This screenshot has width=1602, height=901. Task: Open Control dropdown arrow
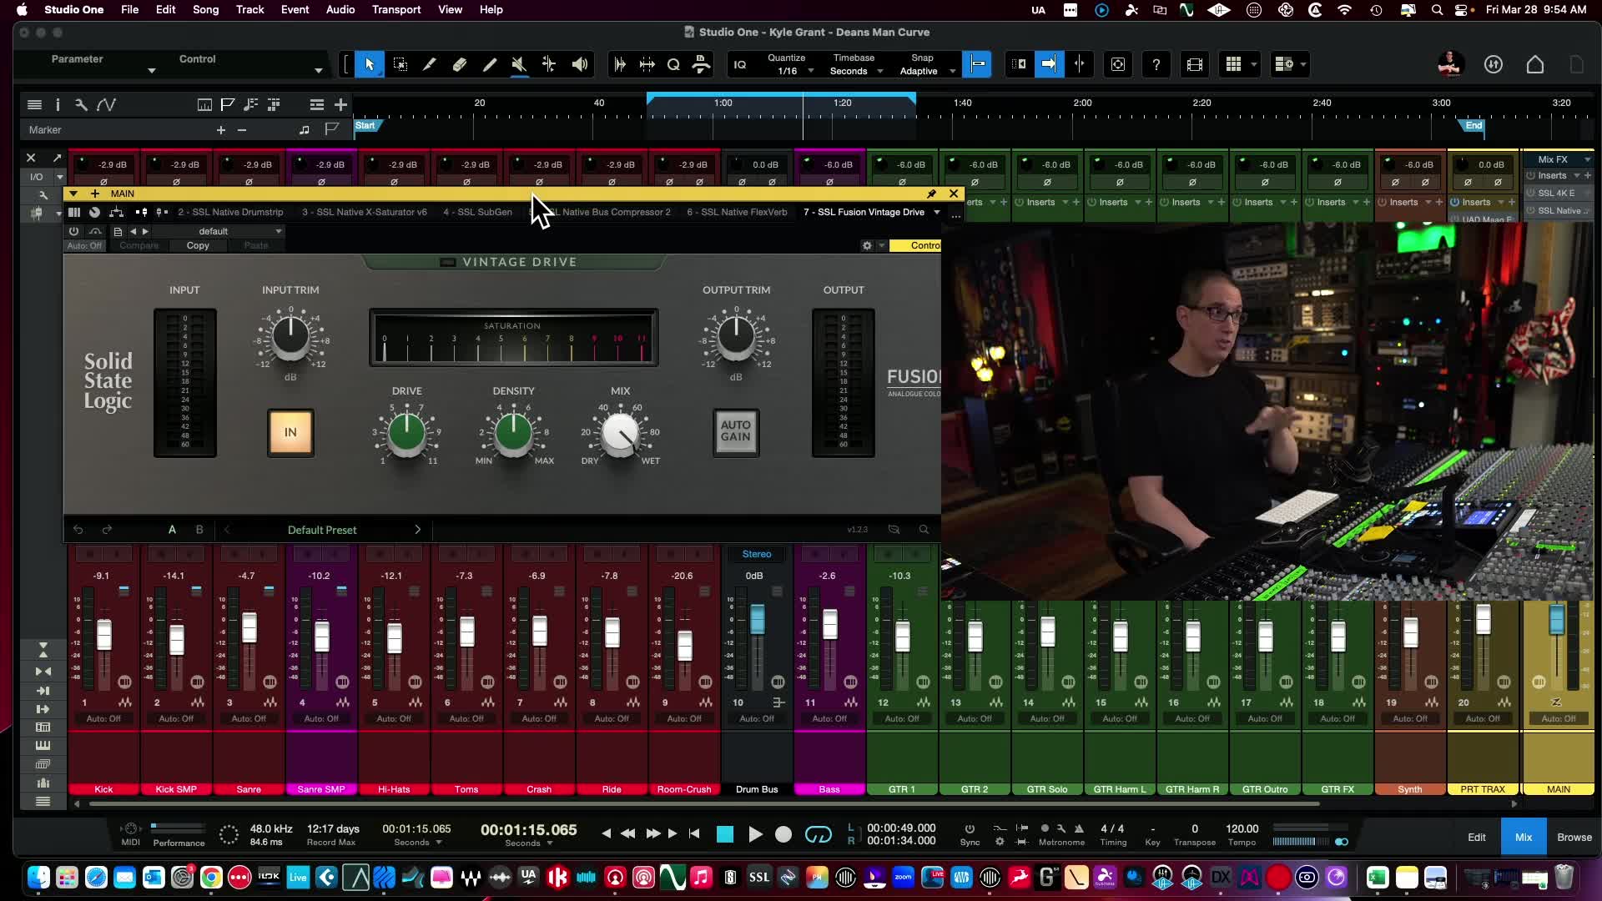pyautogui.click(x=318, y=71)
